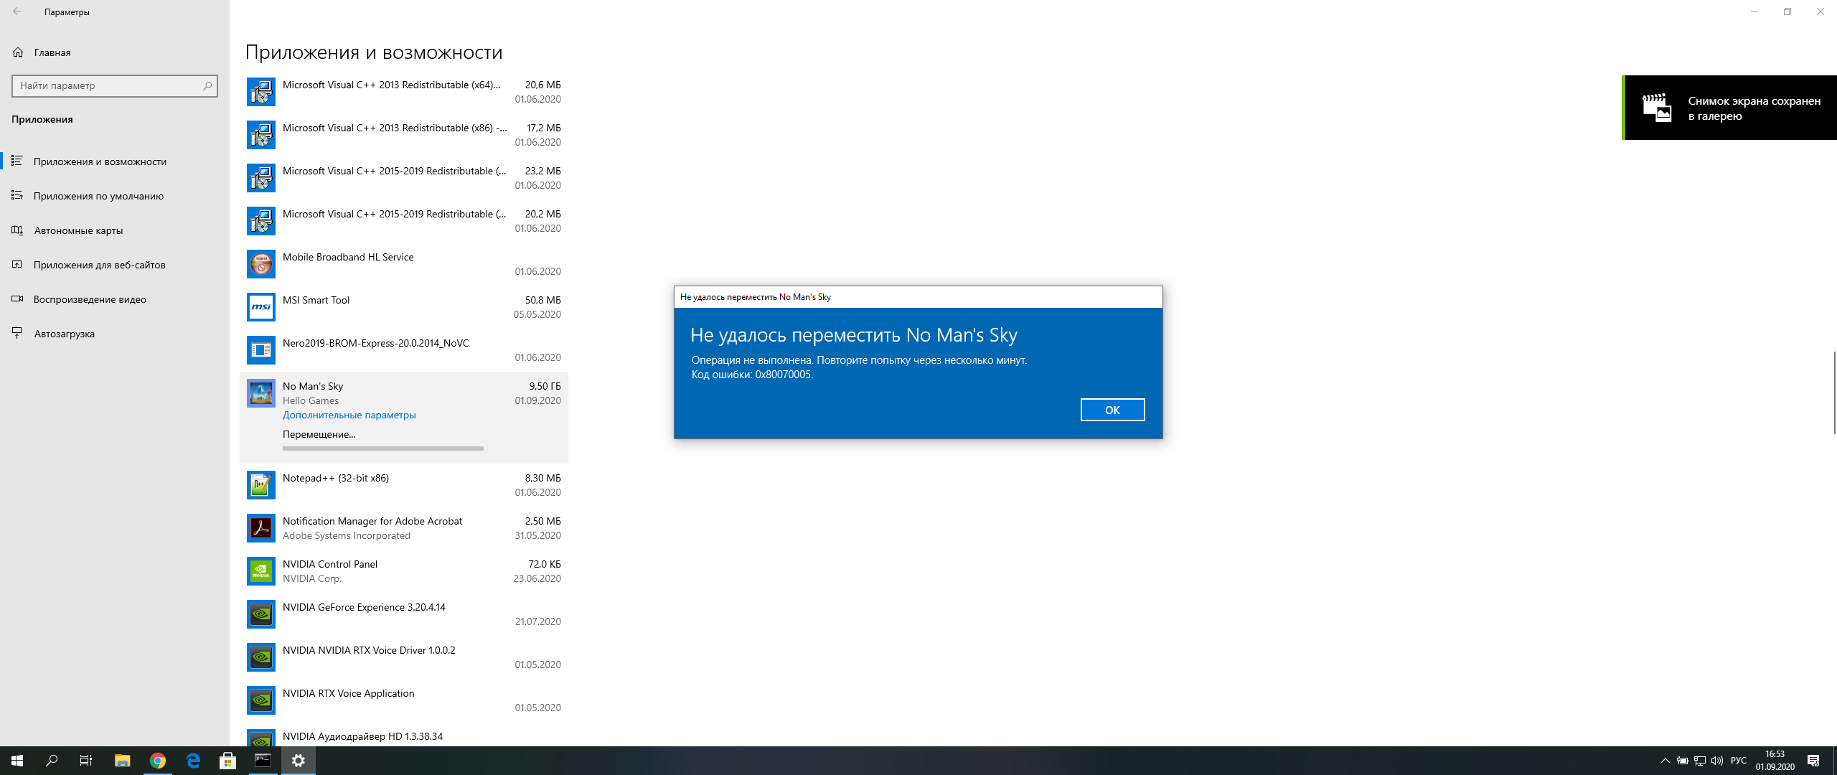The height and width of the screenshot is (775, 1837).
Task: Open Microsoft Store from taskbar
Action: (x=228, y=761)
